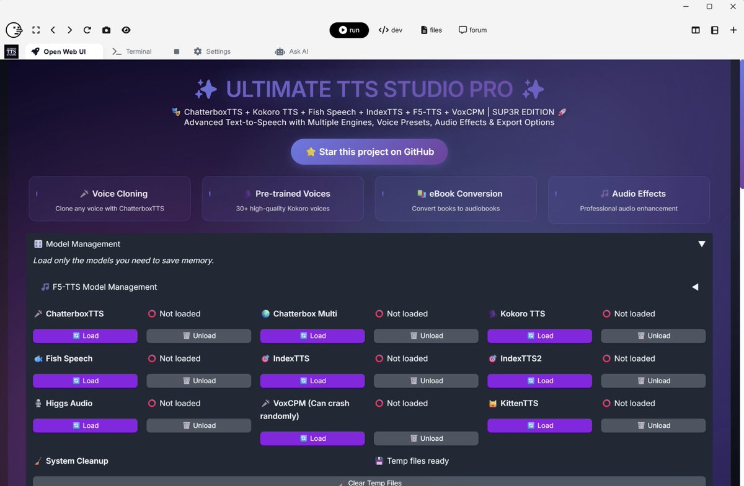
Task: Select the Pre-trained Voices feature card
Action: pos(283,199)
